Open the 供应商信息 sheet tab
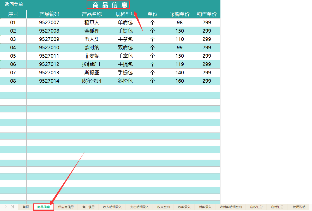This screenshot has height=211, width=312. 65,207
